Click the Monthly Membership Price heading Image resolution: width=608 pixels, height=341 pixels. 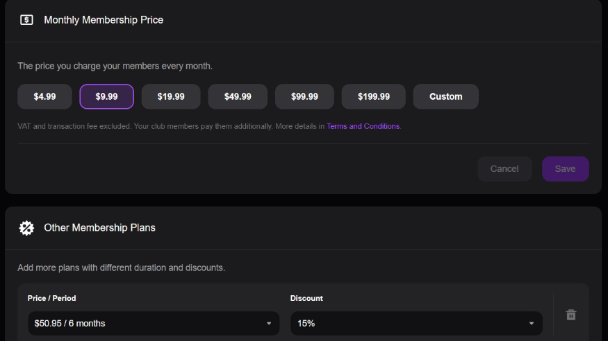point(104,20)
